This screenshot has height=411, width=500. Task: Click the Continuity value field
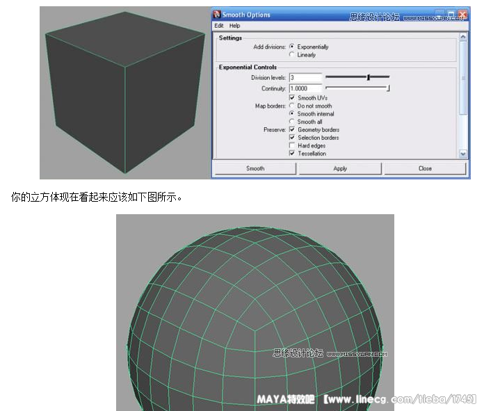(305, 88)
